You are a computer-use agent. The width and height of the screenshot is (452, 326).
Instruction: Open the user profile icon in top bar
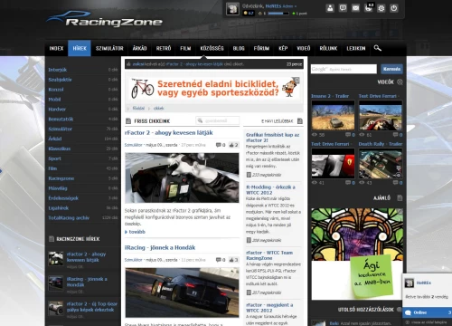330,8
